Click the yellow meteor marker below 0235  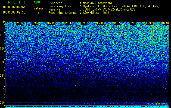[83, 106]
